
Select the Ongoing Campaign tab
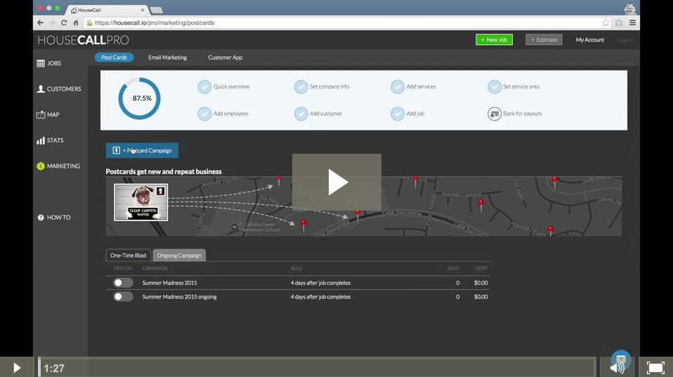tap(179, 255)
